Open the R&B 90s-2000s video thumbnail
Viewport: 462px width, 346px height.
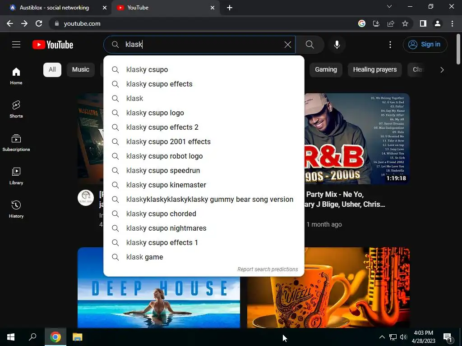(x=357, y=139)
